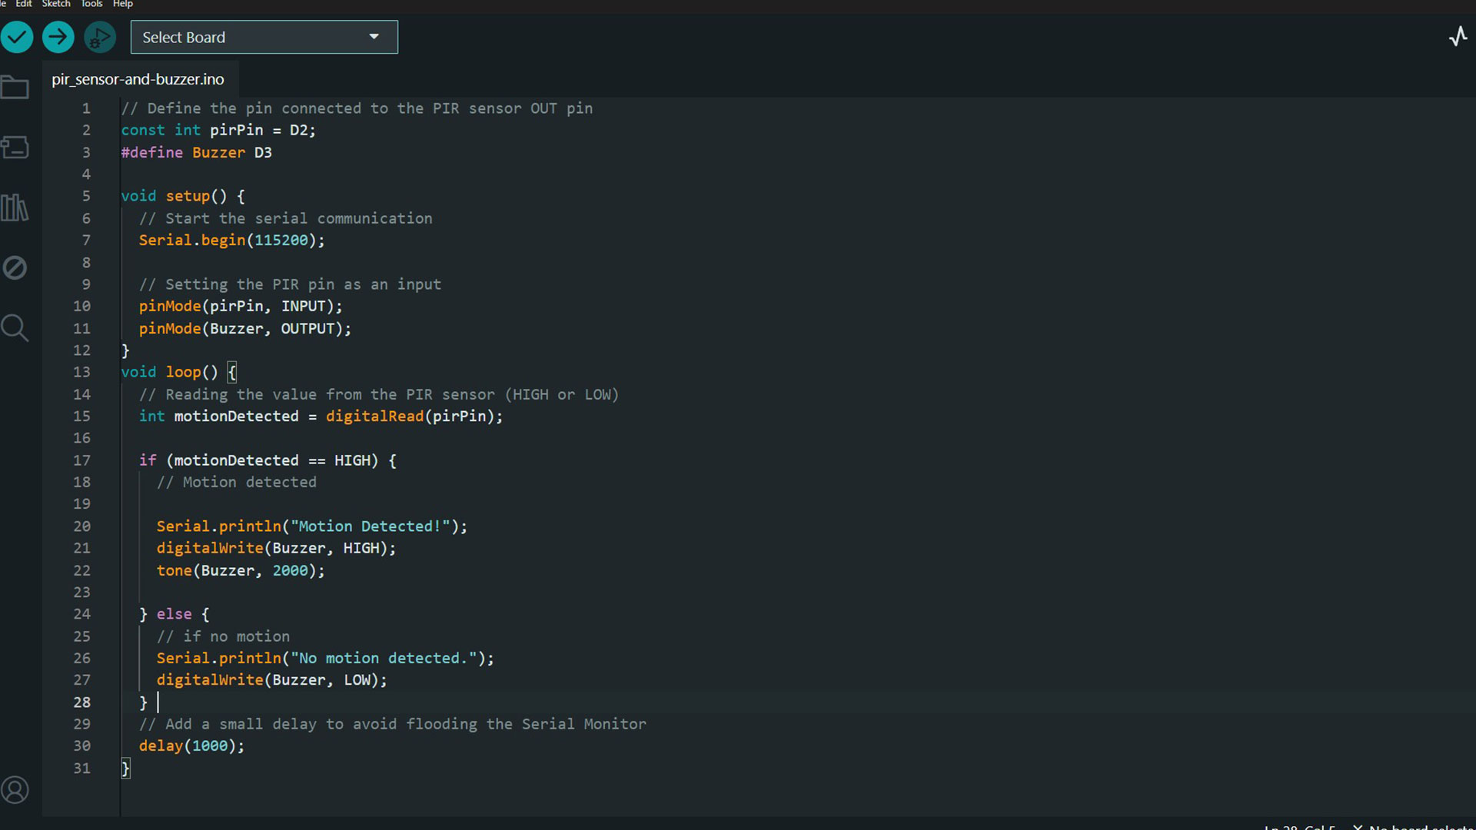Click 'digitalWrite(Buzzer, LOW);' line
The image size is (1476, 830).
tap(272, 679)
